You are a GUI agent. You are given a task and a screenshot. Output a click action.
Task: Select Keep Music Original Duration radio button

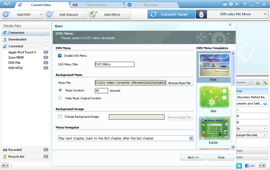click(x=60, y=98)
